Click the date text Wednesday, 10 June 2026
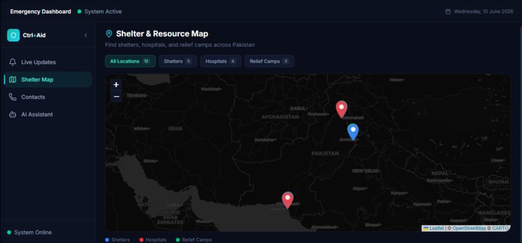The width and height of the screenshot is (522, 243). click(484, 12)
